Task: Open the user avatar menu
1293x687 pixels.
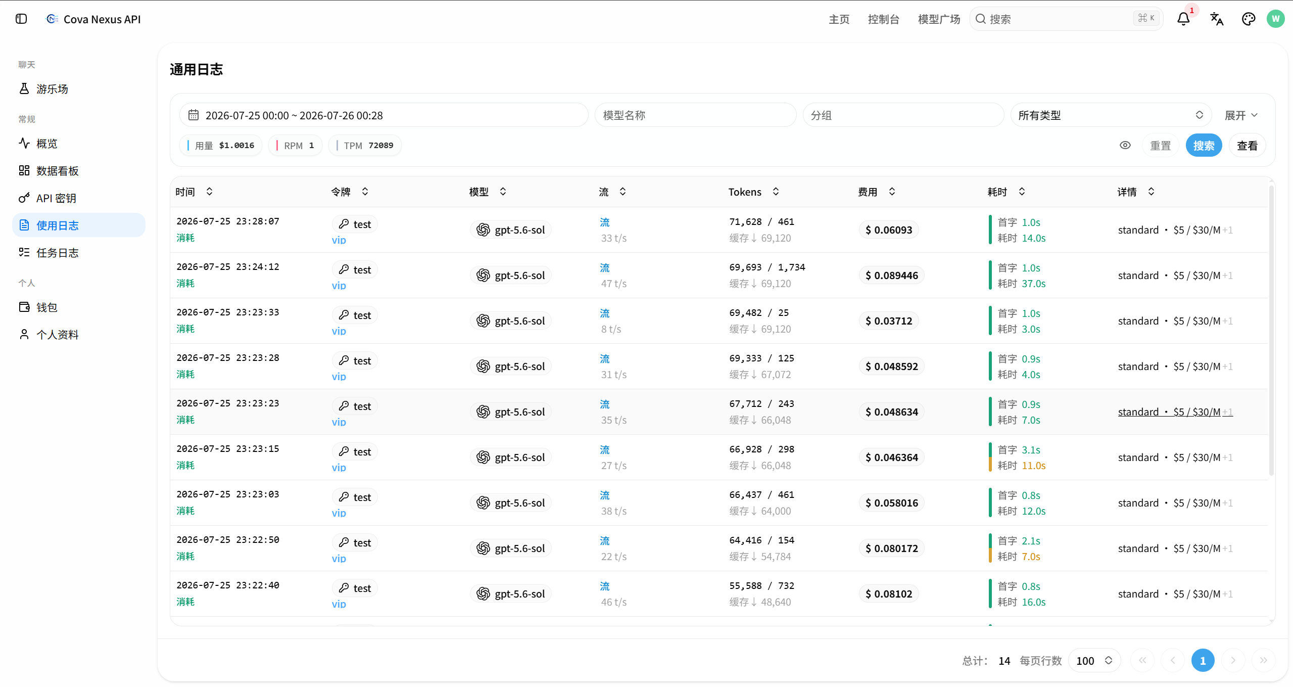Action: click(1275, 19)
